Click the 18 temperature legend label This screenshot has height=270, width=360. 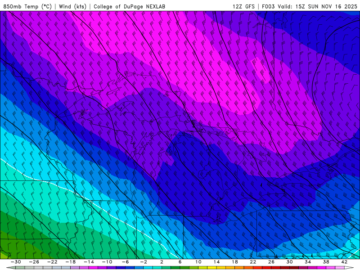(x=234, y=262)
